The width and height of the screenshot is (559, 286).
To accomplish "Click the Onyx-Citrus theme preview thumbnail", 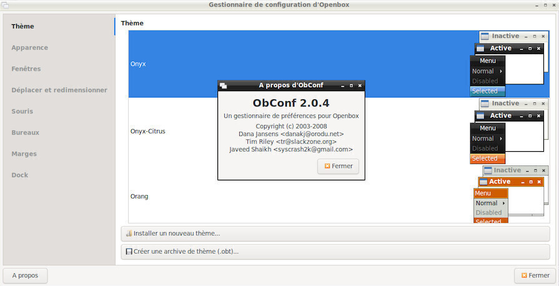I will 510,131.
